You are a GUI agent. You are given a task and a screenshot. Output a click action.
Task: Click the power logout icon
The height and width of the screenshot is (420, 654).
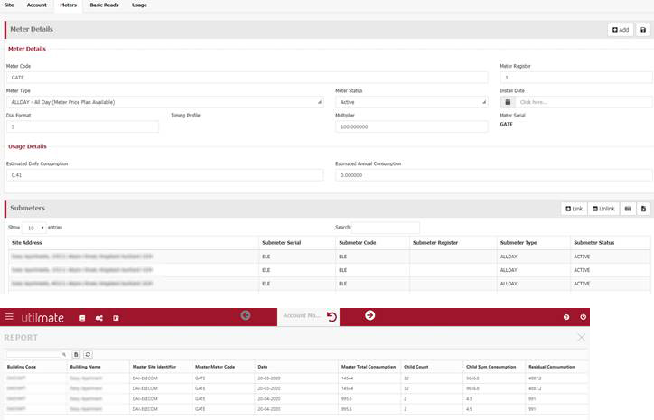[583, 317]
